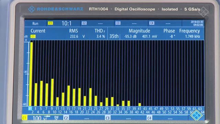Screen dimensions: 220x124
Task: Select the 5th harmonic bar
Action: [41, 93]
